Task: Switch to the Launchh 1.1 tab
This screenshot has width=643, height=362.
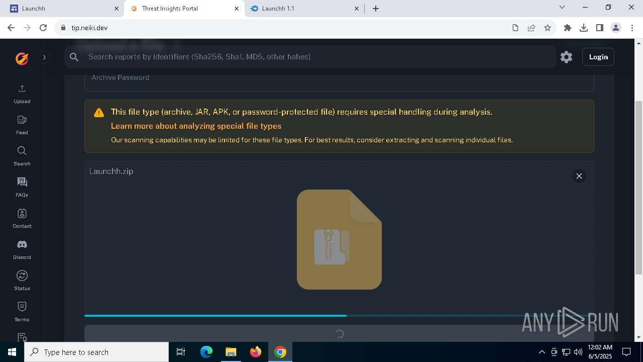Action: click(304, 9)
